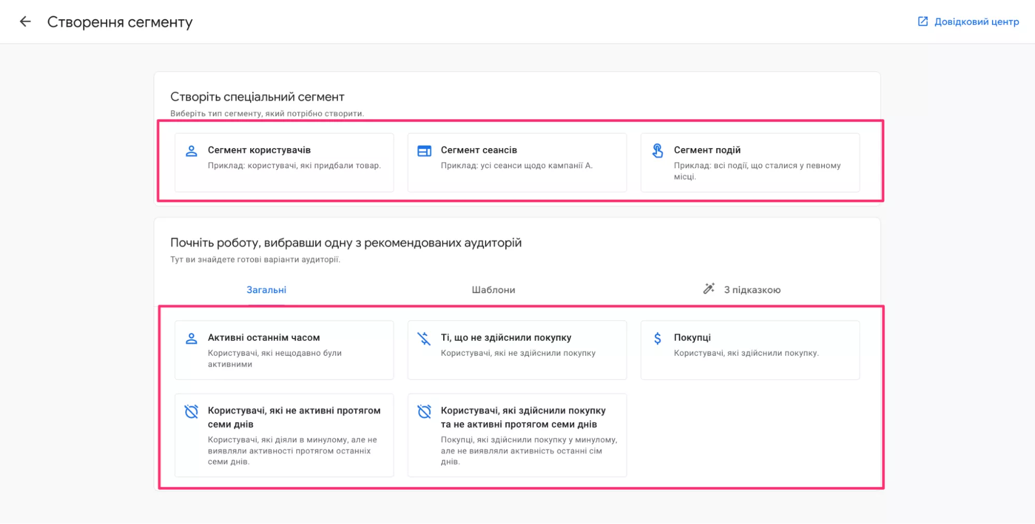The image size is (1035, 524).
Task: Select the dollar icon on Покупці card
Action: 658,338
